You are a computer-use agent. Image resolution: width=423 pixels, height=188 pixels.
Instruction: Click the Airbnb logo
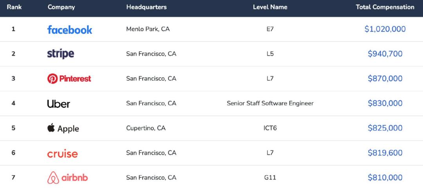(x=67, y=178)
